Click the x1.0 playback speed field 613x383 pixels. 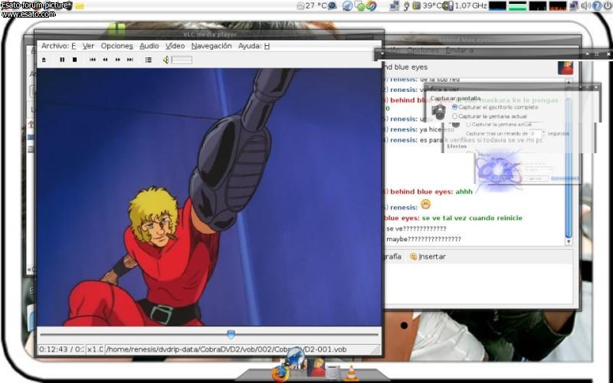[x=94, y=349]
